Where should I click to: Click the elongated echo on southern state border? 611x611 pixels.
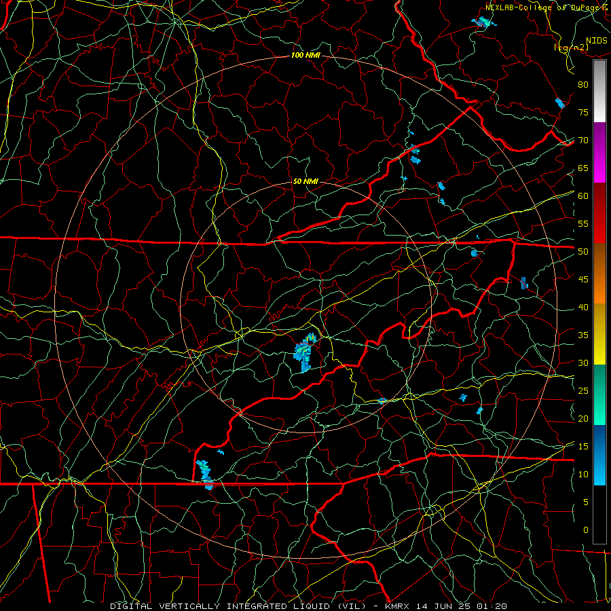pos(204,475)
